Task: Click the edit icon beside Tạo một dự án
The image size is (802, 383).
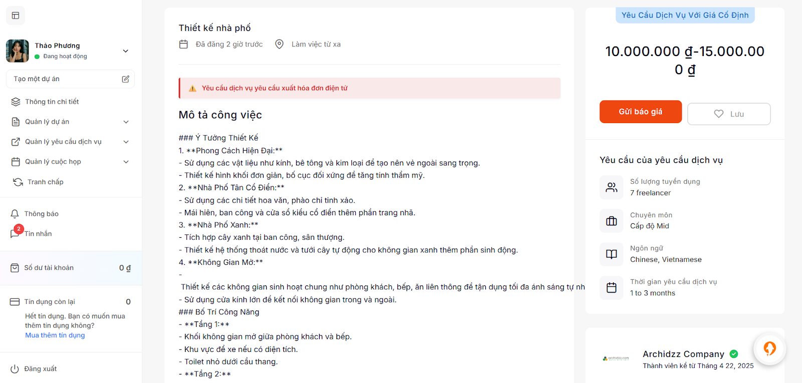Action: [x=125, y=79]
